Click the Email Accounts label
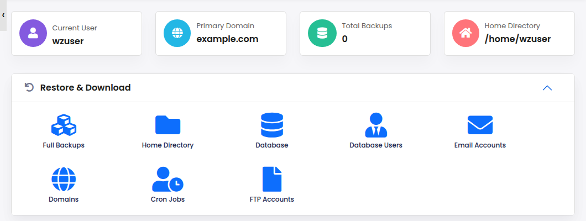Viewport: 586px width, 221px height. [x=480, y=145]
